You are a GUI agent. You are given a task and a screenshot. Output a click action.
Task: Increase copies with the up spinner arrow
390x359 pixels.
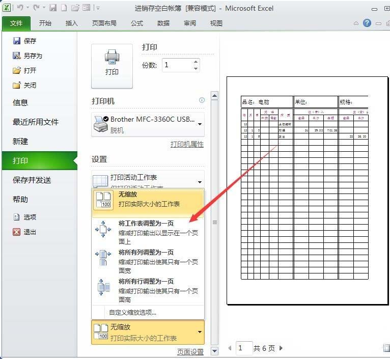(x=196, y=62)
